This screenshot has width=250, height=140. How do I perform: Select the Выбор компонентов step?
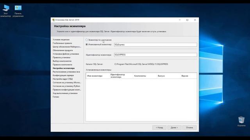(62, 61)
